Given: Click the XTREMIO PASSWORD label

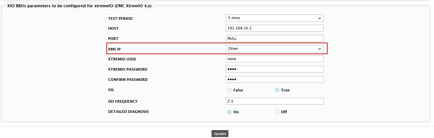Looking at the screenshot, I should [128, 69].
